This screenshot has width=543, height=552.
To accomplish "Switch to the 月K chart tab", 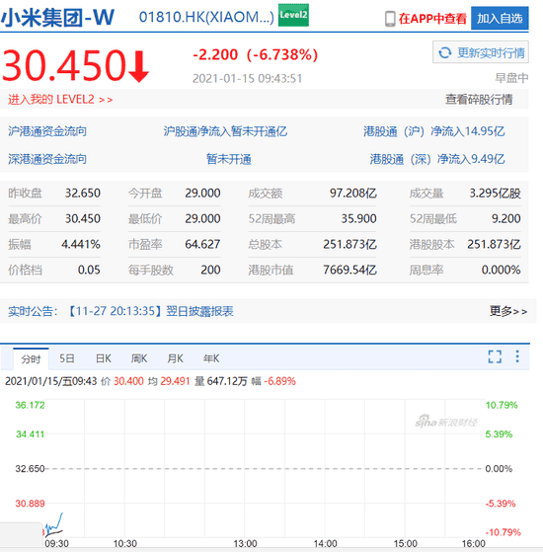I will click(x=176, y=358).
